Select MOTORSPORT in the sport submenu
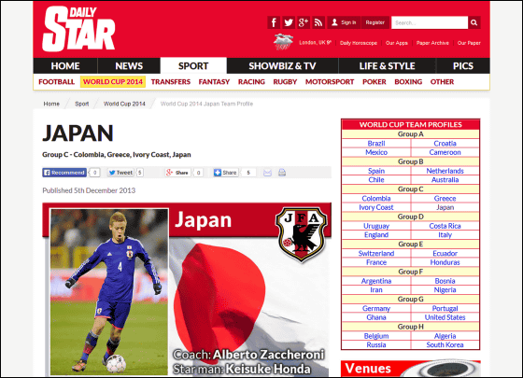Image resolution: width=523 pixels, height=378 pixels. pyautogui.click(x=330, y=82)
